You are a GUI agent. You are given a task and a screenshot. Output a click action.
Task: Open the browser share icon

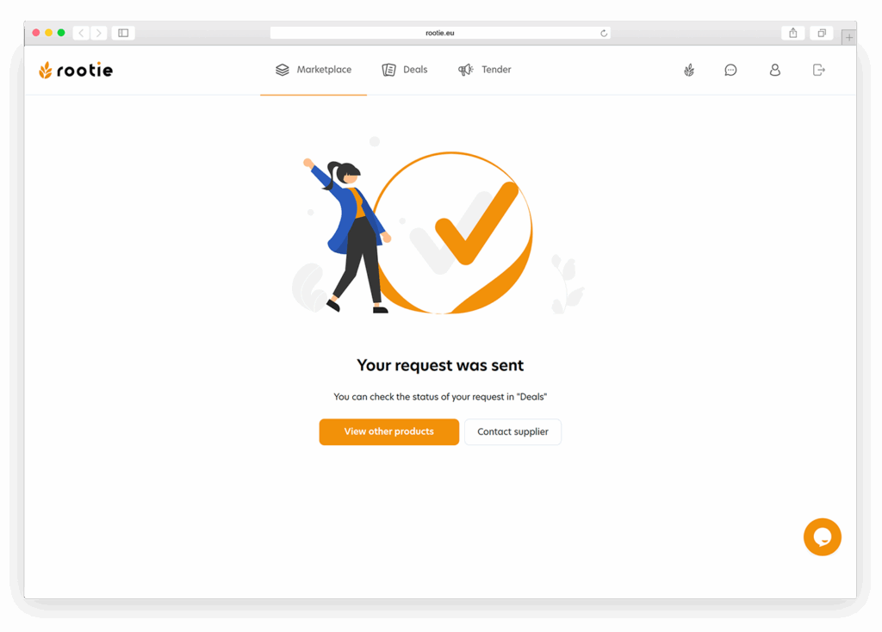pos(793,34)
